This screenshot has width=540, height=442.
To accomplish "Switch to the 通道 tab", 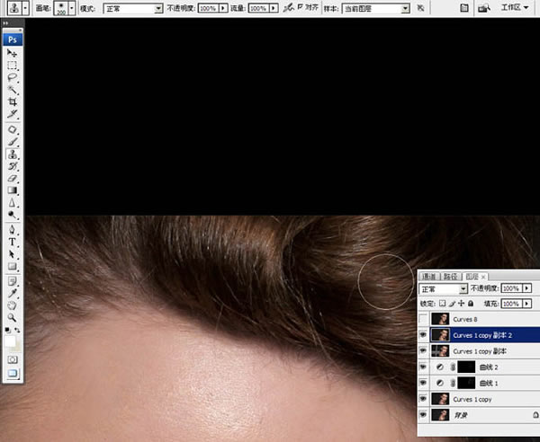I will [x=429, y=277].
